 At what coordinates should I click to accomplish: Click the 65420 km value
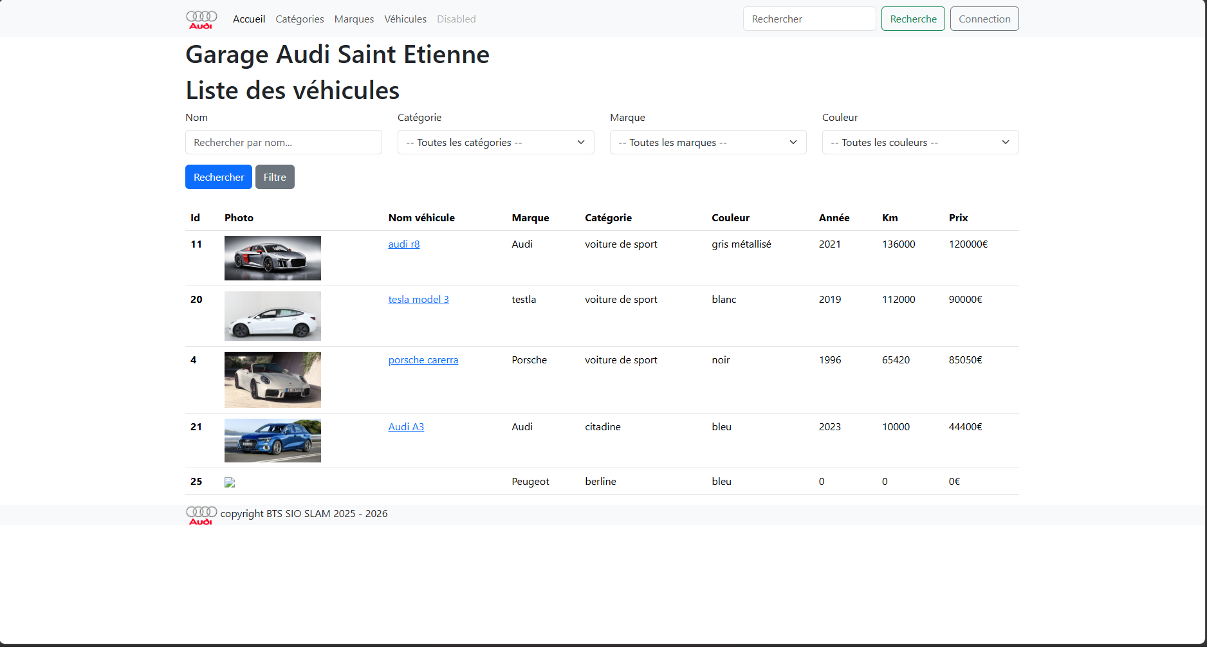[896, 360]
